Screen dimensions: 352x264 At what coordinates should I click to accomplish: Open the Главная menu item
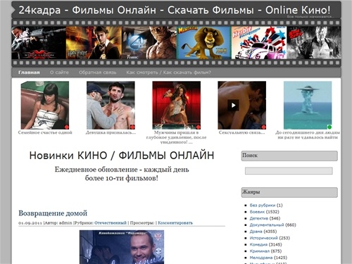[x=29, y=73]
